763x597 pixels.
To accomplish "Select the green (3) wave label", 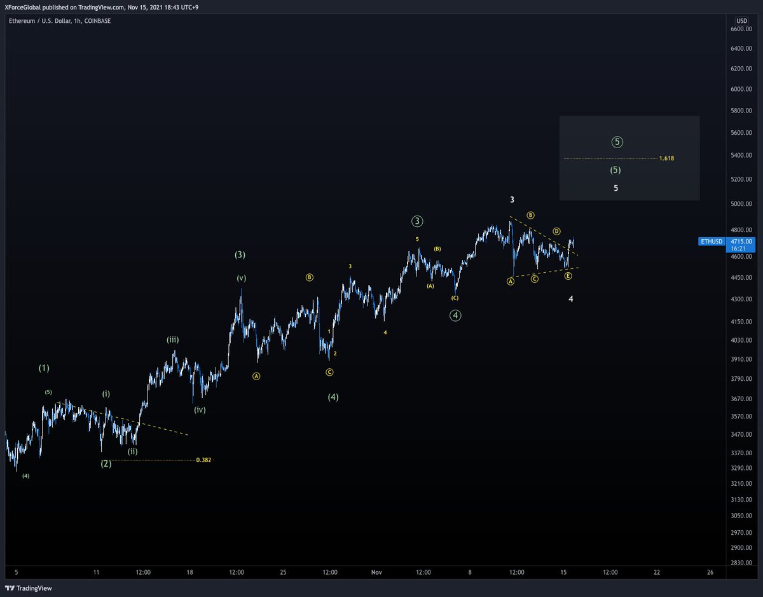I will tap(240, 255).
